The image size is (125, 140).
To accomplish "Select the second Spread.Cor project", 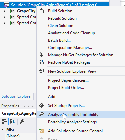I will point(27,23).
